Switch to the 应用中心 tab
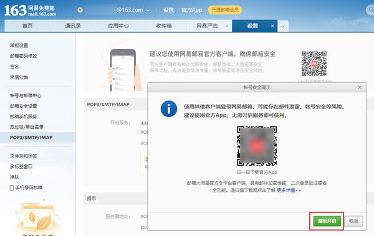 tap(118, 26)
